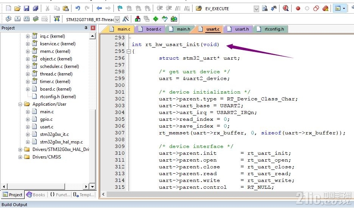
Task: Open Manage Project Items cubes icon
Action: tap(138, 19)
